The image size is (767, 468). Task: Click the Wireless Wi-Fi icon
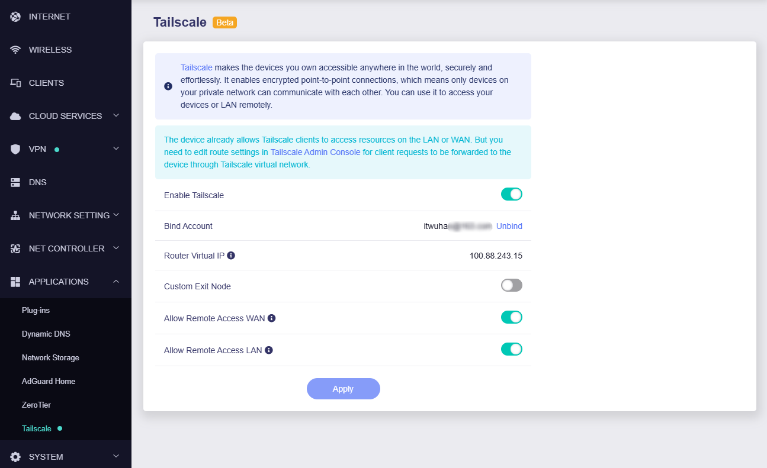pyautogui.click(x=15, y=50)
